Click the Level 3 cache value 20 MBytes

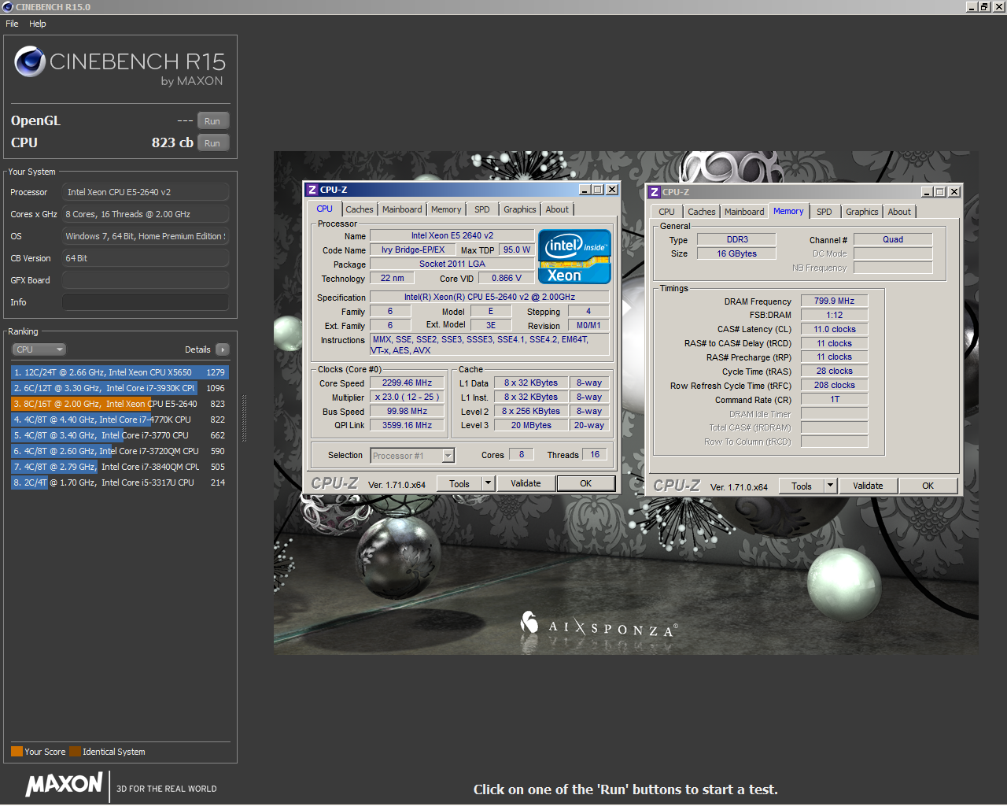[x=531, y=425]
